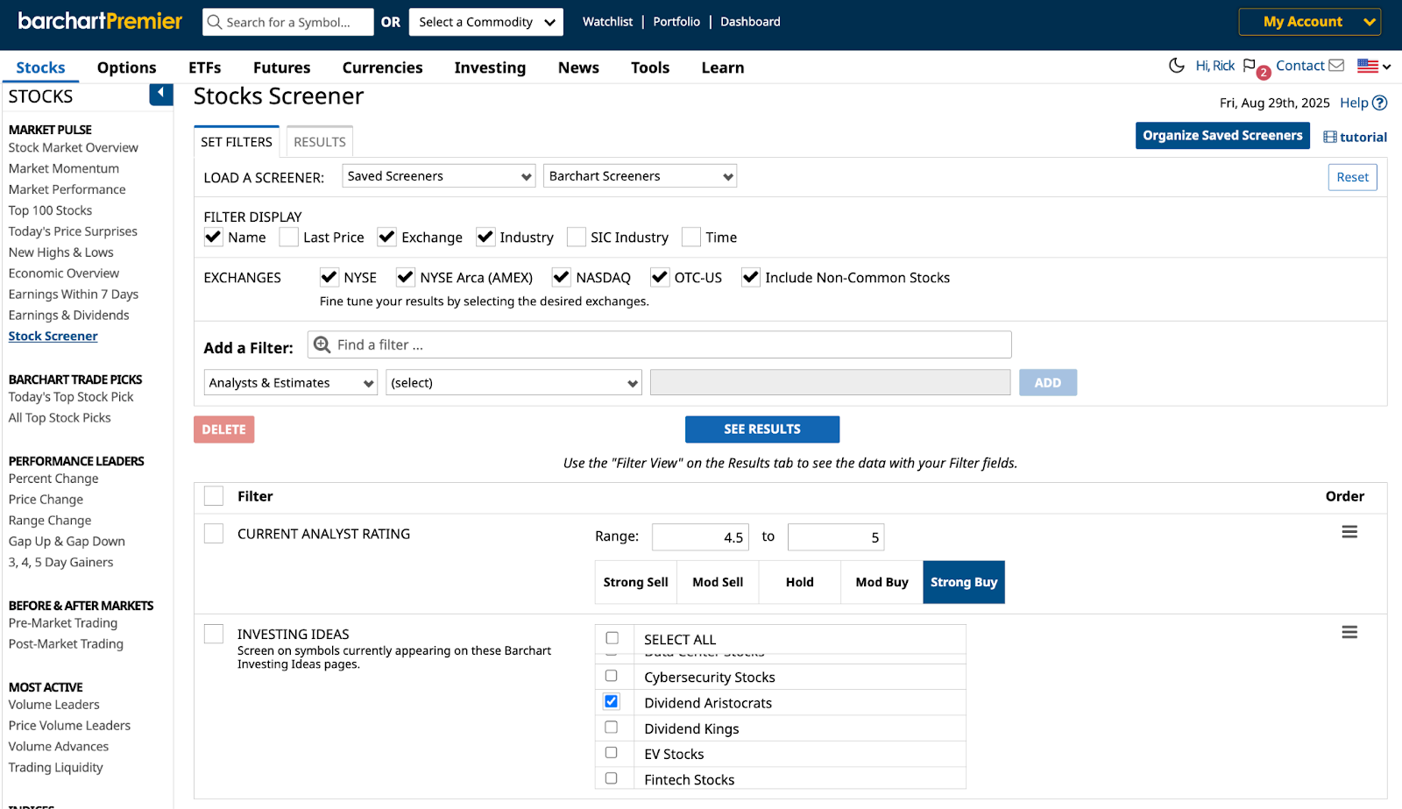Screen dimensions: 1402x809
Task: Toggle the Exchange display checkbox
Action: point(386,237)
